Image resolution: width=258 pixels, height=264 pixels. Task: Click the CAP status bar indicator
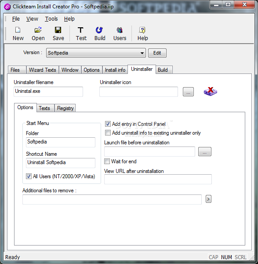coord(214,257)
